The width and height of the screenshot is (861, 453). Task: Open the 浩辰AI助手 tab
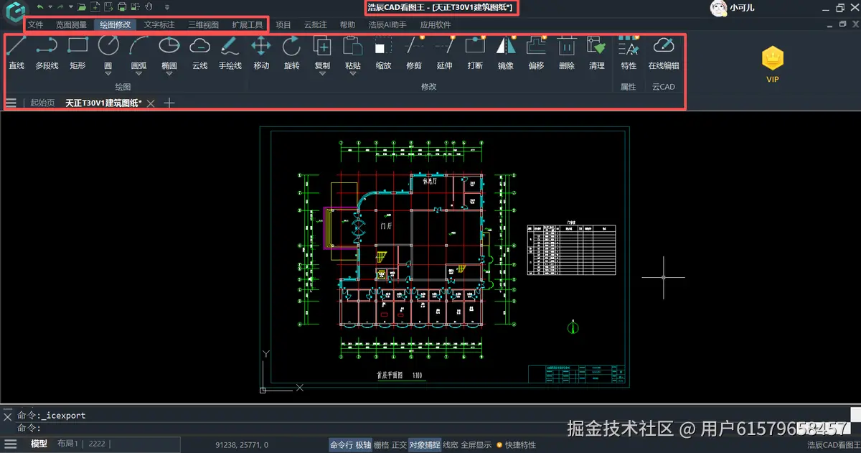[x=387, y=24]
